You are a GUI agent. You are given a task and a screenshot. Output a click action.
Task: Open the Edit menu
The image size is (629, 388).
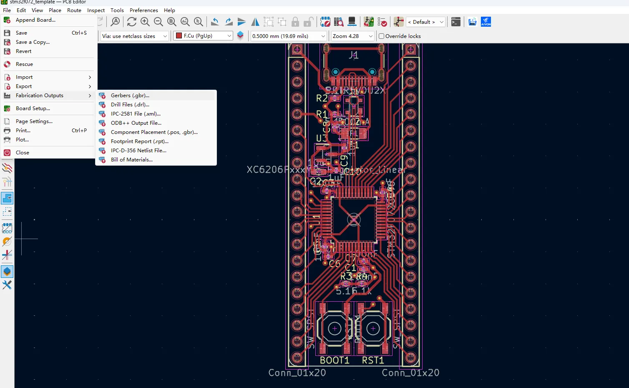pos(21,10)
